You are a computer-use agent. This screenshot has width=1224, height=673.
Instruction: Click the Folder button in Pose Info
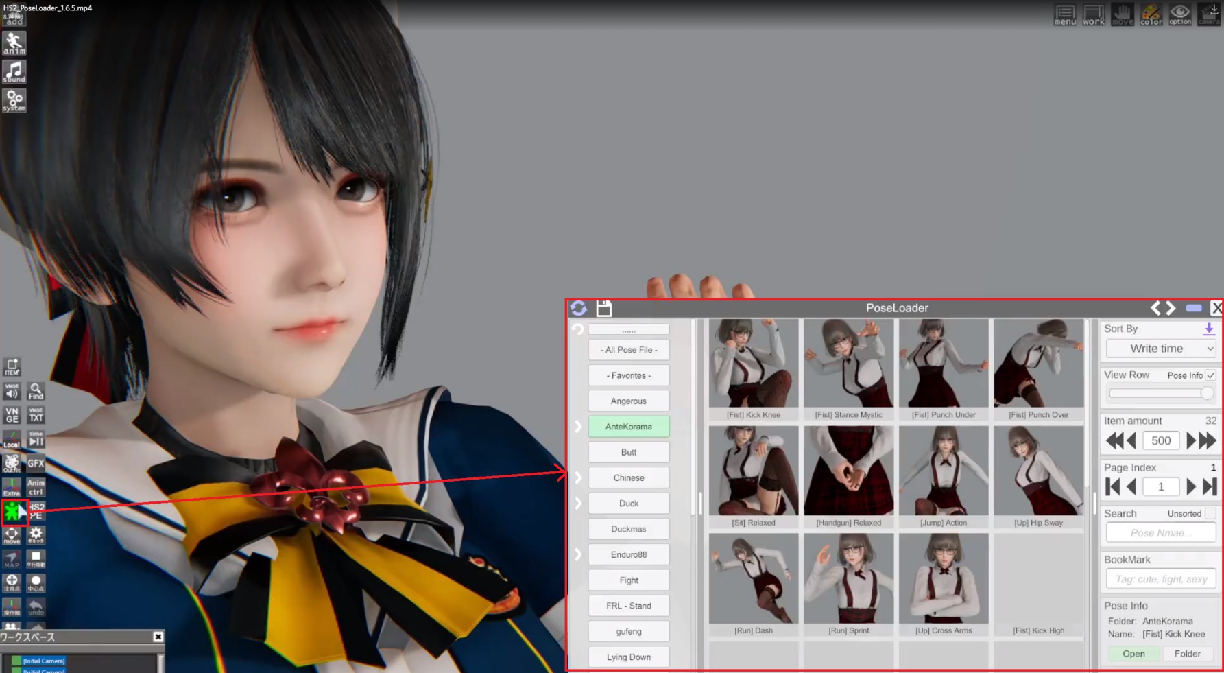1187,654
